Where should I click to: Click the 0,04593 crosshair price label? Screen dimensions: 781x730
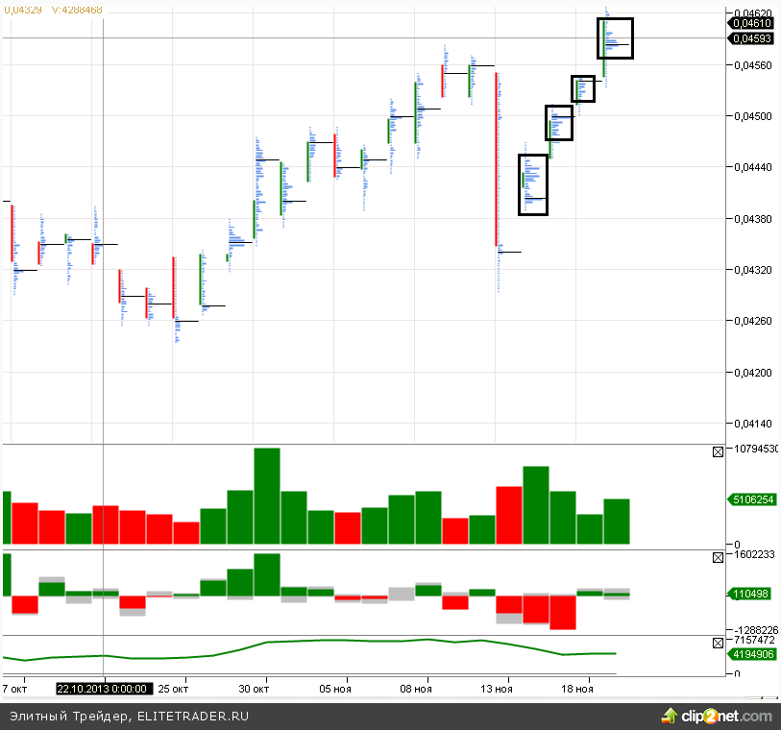tap(753, 38)
